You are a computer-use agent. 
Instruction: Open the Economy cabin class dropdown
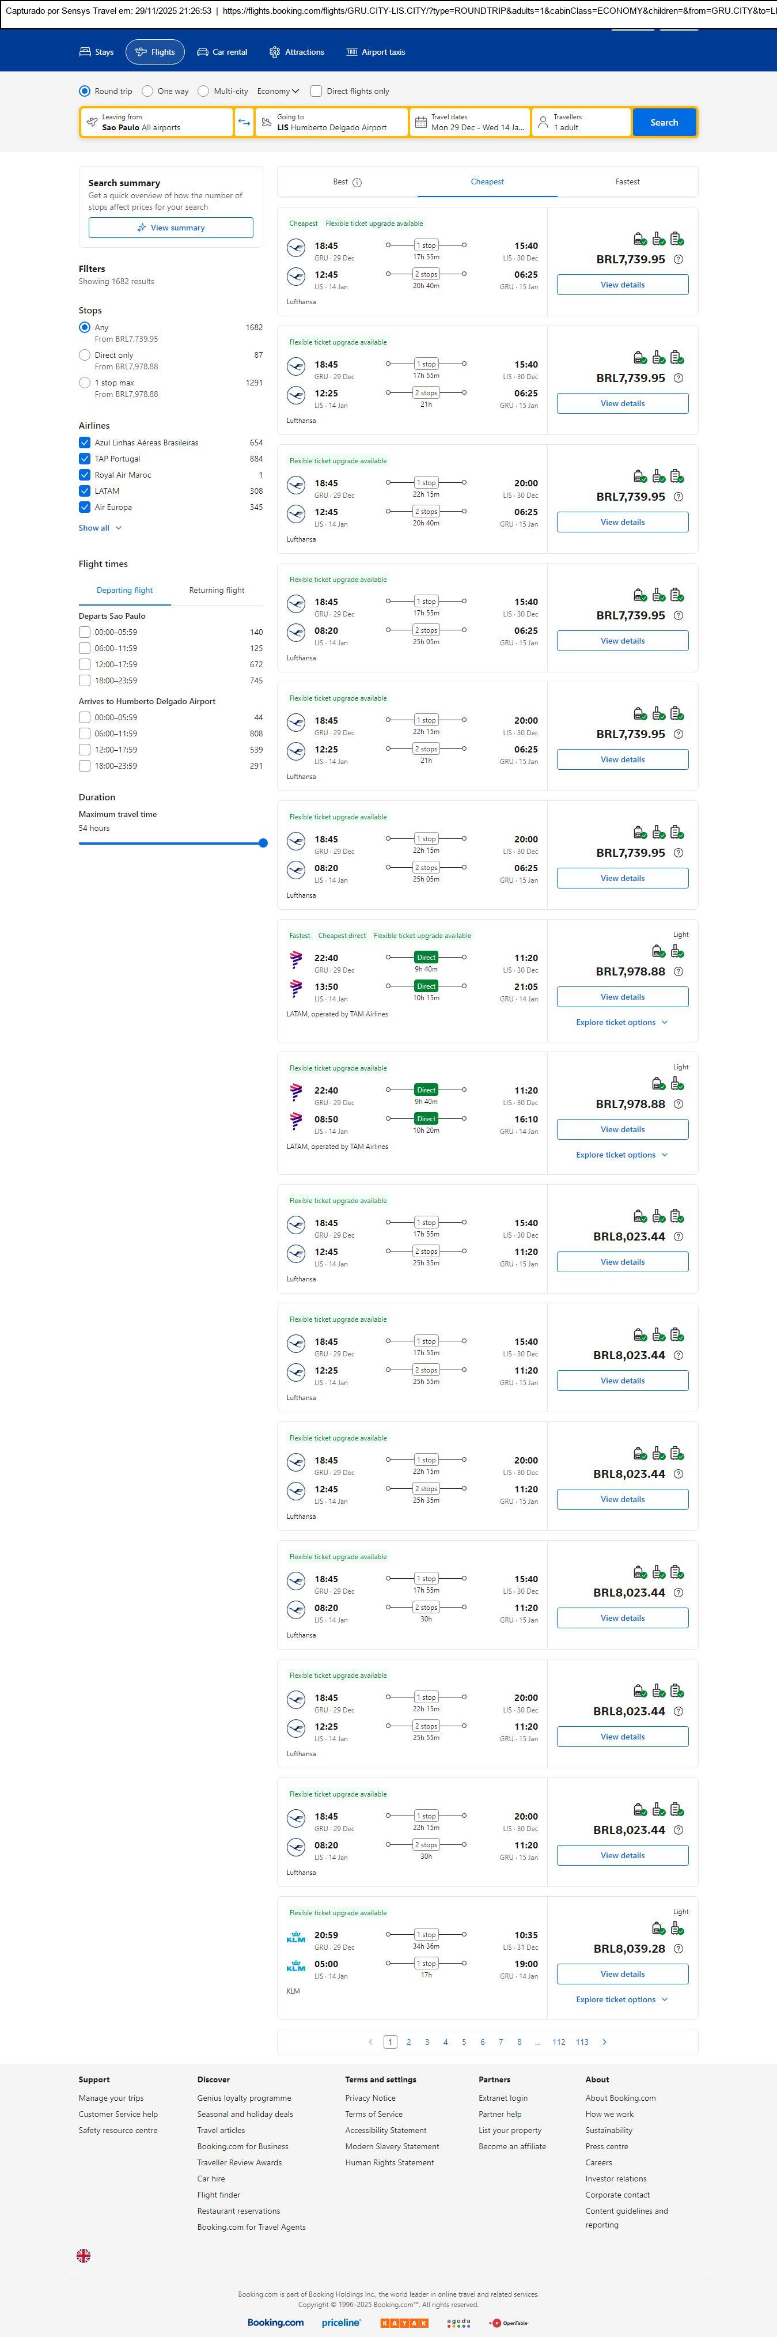[278, 92]
